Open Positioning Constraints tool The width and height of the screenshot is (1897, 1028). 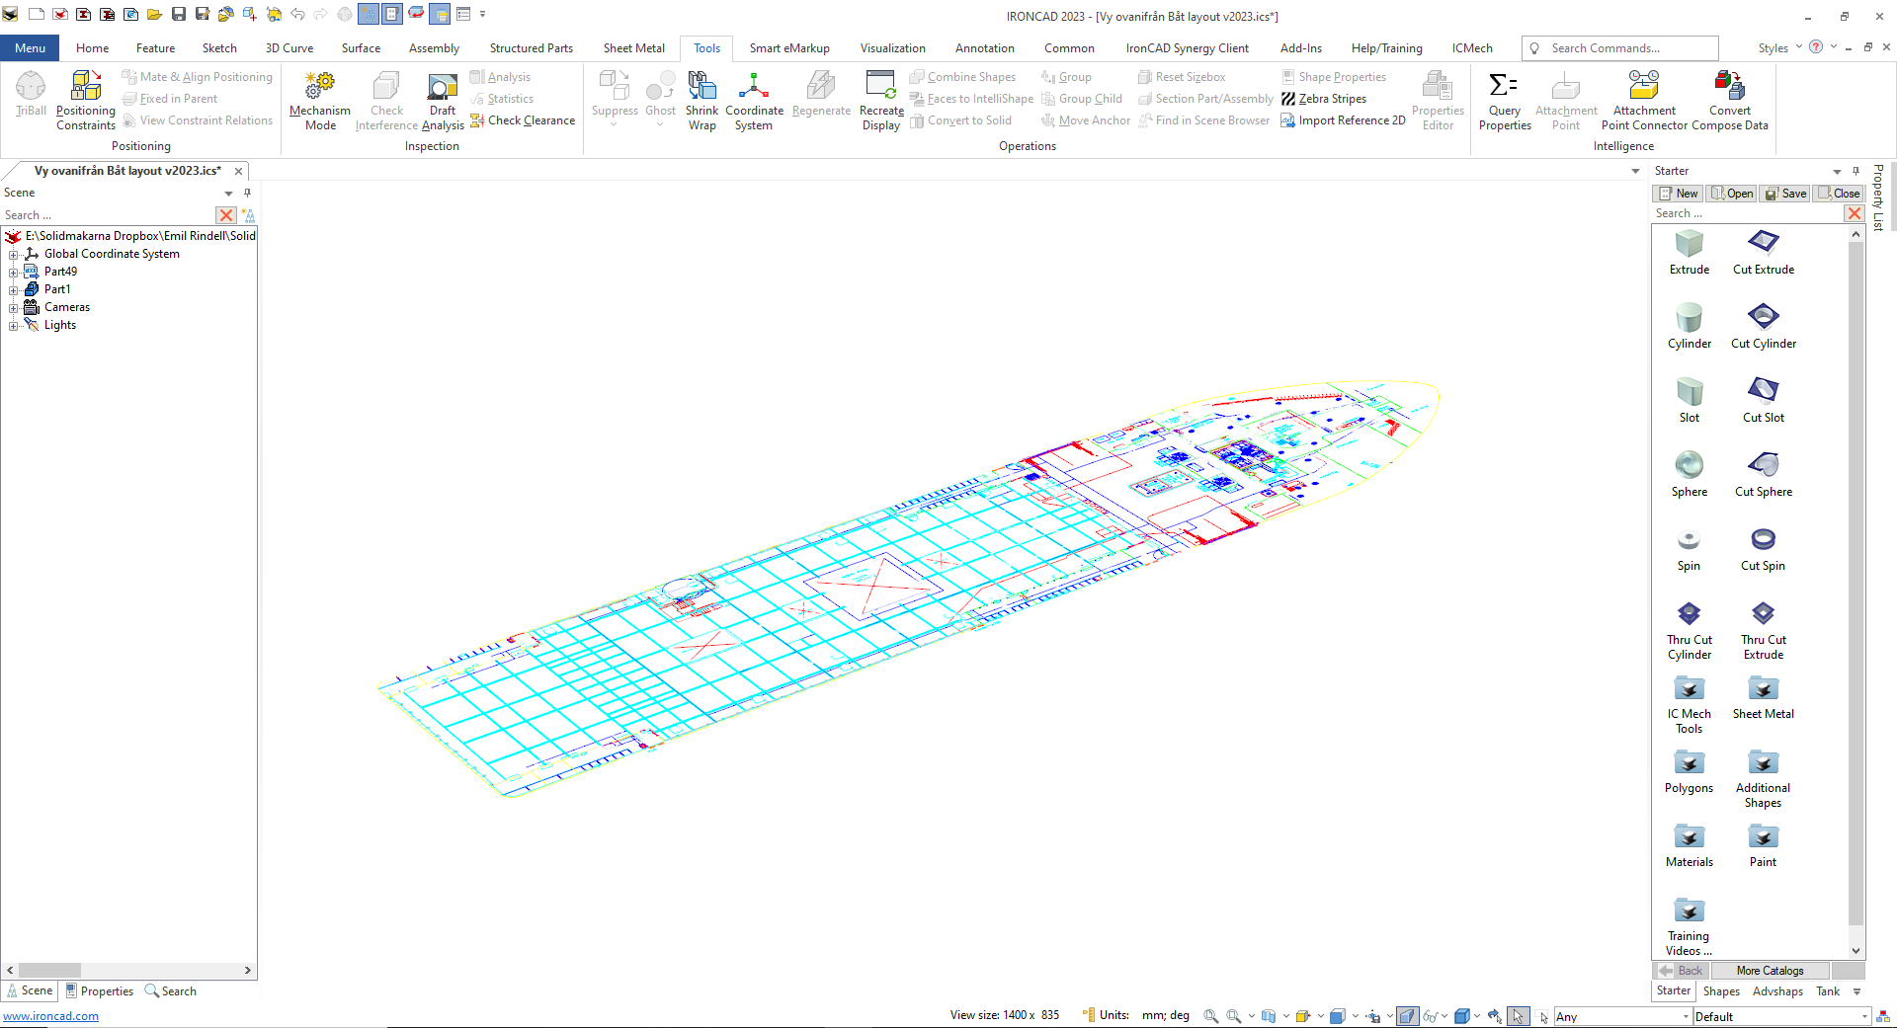[86, 101]
